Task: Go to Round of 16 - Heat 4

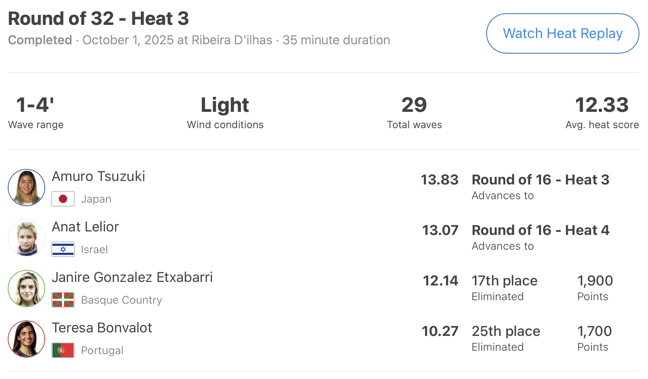Action: (540, 230)
